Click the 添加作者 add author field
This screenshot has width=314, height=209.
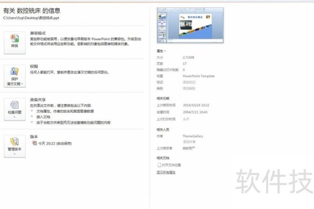[x=189, y=142]
